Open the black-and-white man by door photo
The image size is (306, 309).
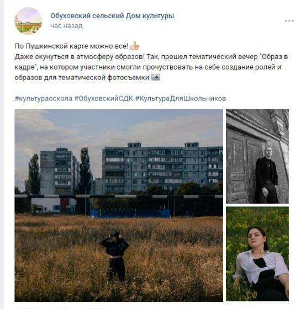[257, 156]
